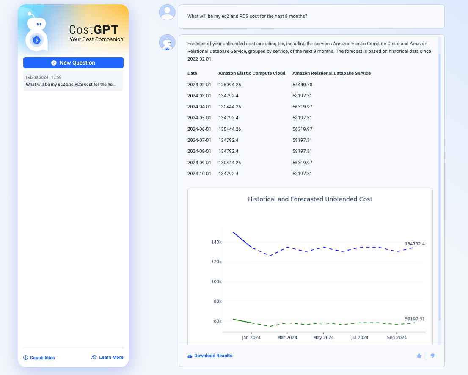Click Amazon Relational Database Service column header
The height and width of the screenshot is (375, 468).
[332, 74]
